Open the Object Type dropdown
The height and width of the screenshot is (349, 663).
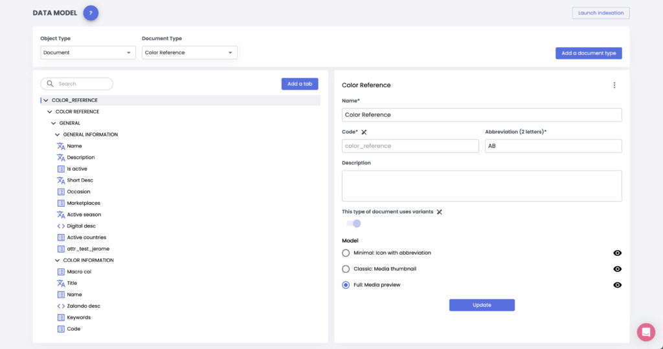click(88, 53)
